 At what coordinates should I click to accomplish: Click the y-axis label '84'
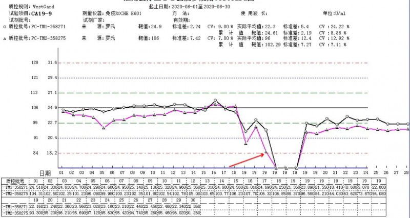tap(35, 153)
